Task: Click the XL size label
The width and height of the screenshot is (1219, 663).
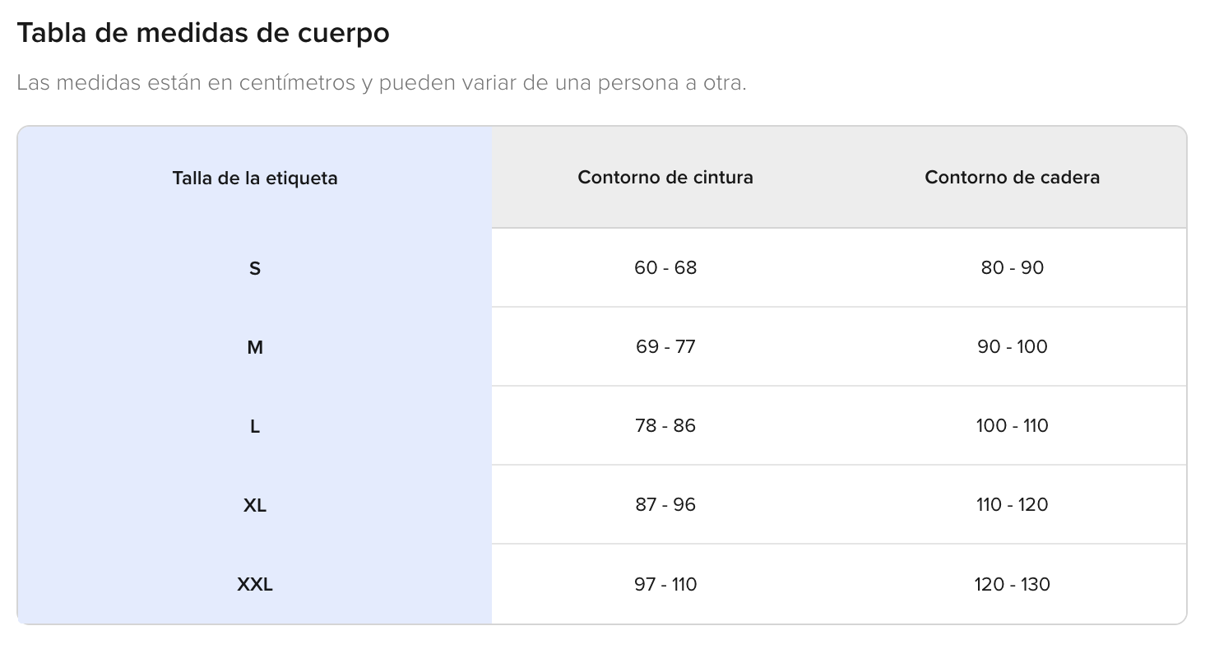Action: coord(255,505)
